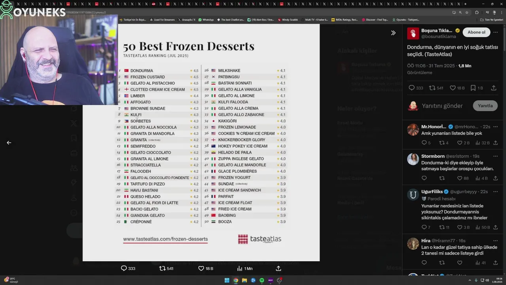506x285 pixels.
Task: Open the UgurFiliks profile name link
Action: [432, 192]
